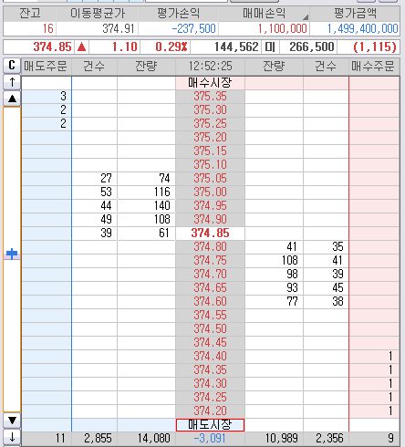The image size is (405, 447).
Task: Select price 375.00 row
Action: [x=210, y=192]
